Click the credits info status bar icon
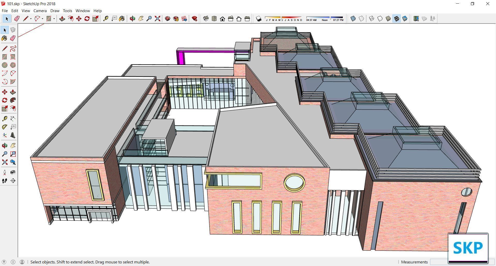The image size is (496, 266). coord(13,262)
